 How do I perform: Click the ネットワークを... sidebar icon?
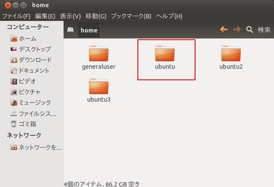click(x=14, y=147)
